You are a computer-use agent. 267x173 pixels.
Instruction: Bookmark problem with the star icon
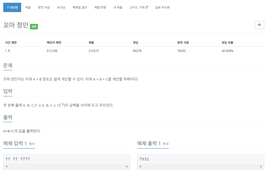point(259,25)
